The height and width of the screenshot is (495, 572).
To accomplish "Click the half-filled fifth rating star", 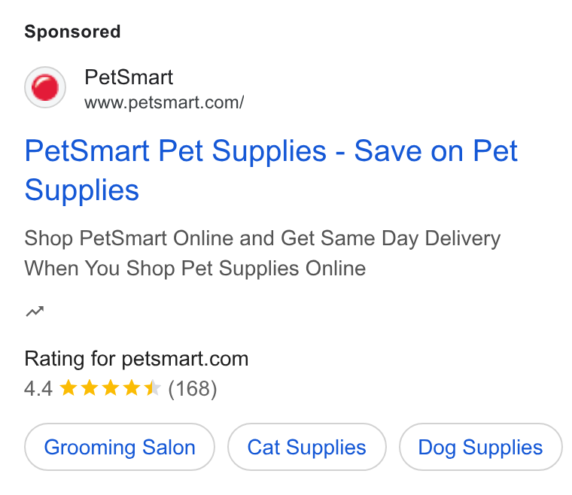I will tap(153, 388).
